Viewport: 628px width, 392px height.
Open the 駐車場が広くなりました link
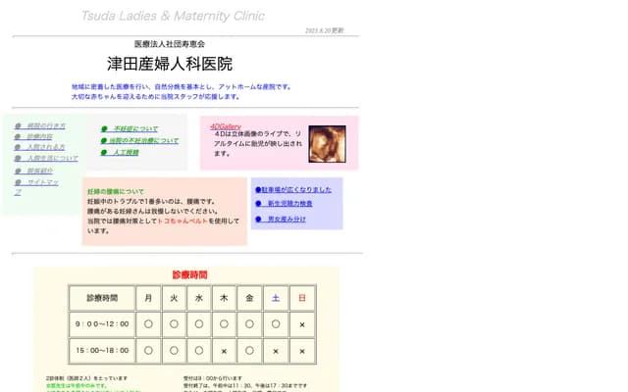pyautogui.click(x=293, y=189)
